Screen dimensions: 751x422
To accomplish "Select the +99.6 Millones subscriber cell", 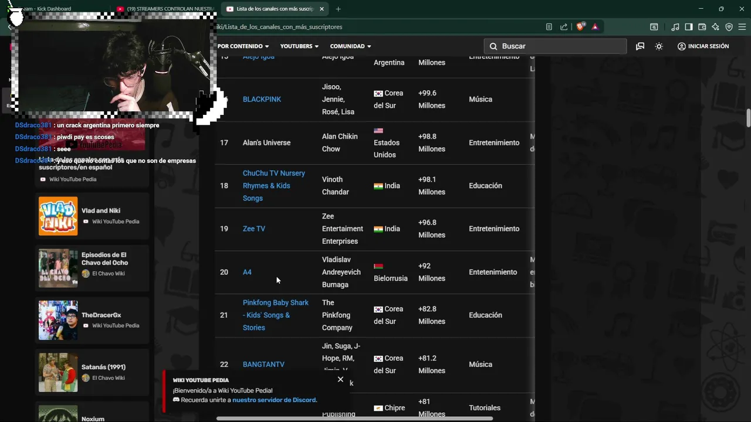I will [x=432, y=100].
